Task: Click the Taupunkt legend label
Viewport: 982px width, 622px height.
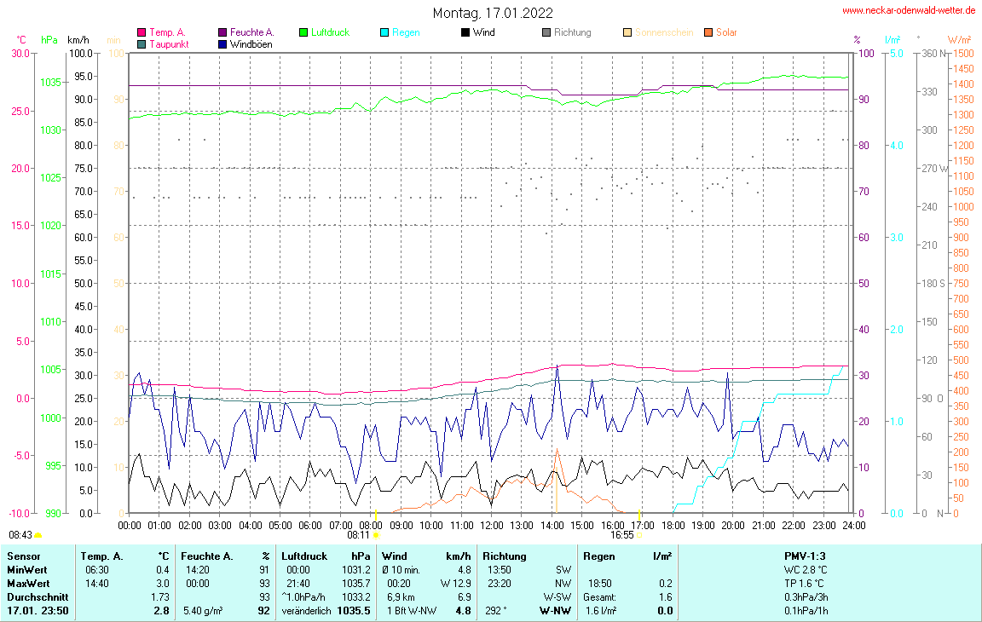Action: pos(169,44)
